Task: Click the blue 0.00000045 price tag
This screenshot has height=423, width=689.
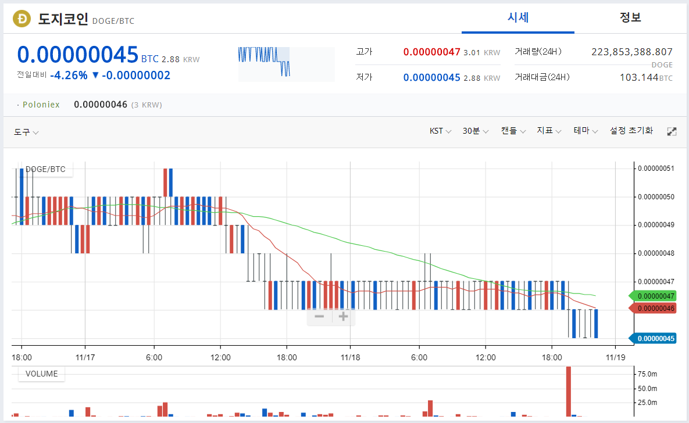Action: click(x=652, y=339)
